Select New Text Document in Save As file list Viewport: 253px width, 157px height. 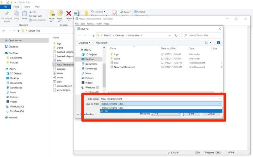(125, 67)
